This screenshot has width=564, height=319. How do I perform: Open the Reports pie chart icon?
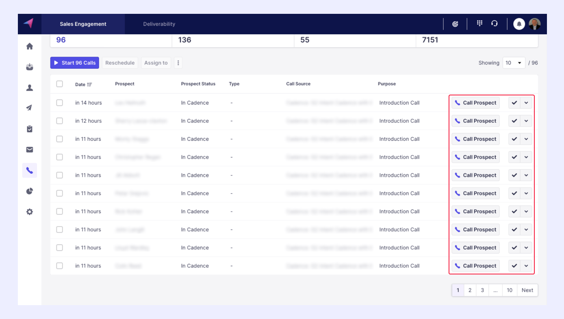click(30, 191)
